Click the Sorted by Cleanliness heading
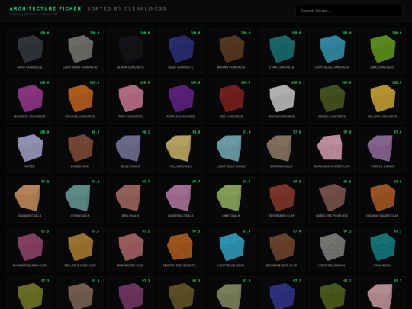 click(127, 8)
